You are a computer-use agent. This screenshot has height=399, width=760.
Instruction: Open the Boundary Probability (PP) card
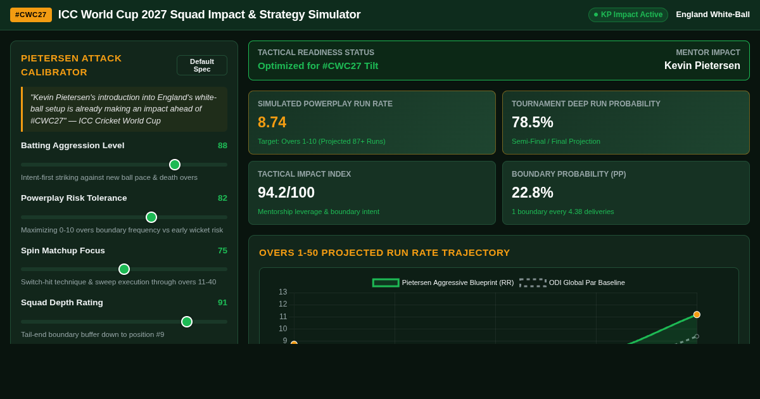626,193
